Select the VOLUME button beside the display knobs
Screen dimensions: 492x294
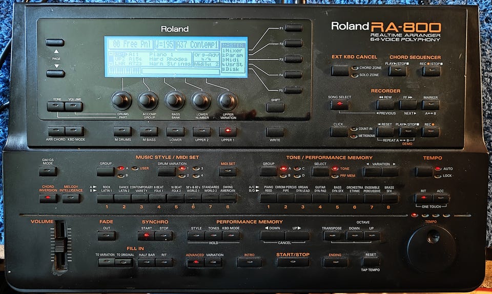[74, 106]
